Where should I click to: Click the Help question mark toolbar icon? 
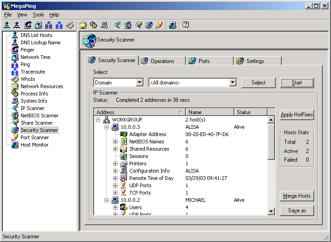point(185,25)
